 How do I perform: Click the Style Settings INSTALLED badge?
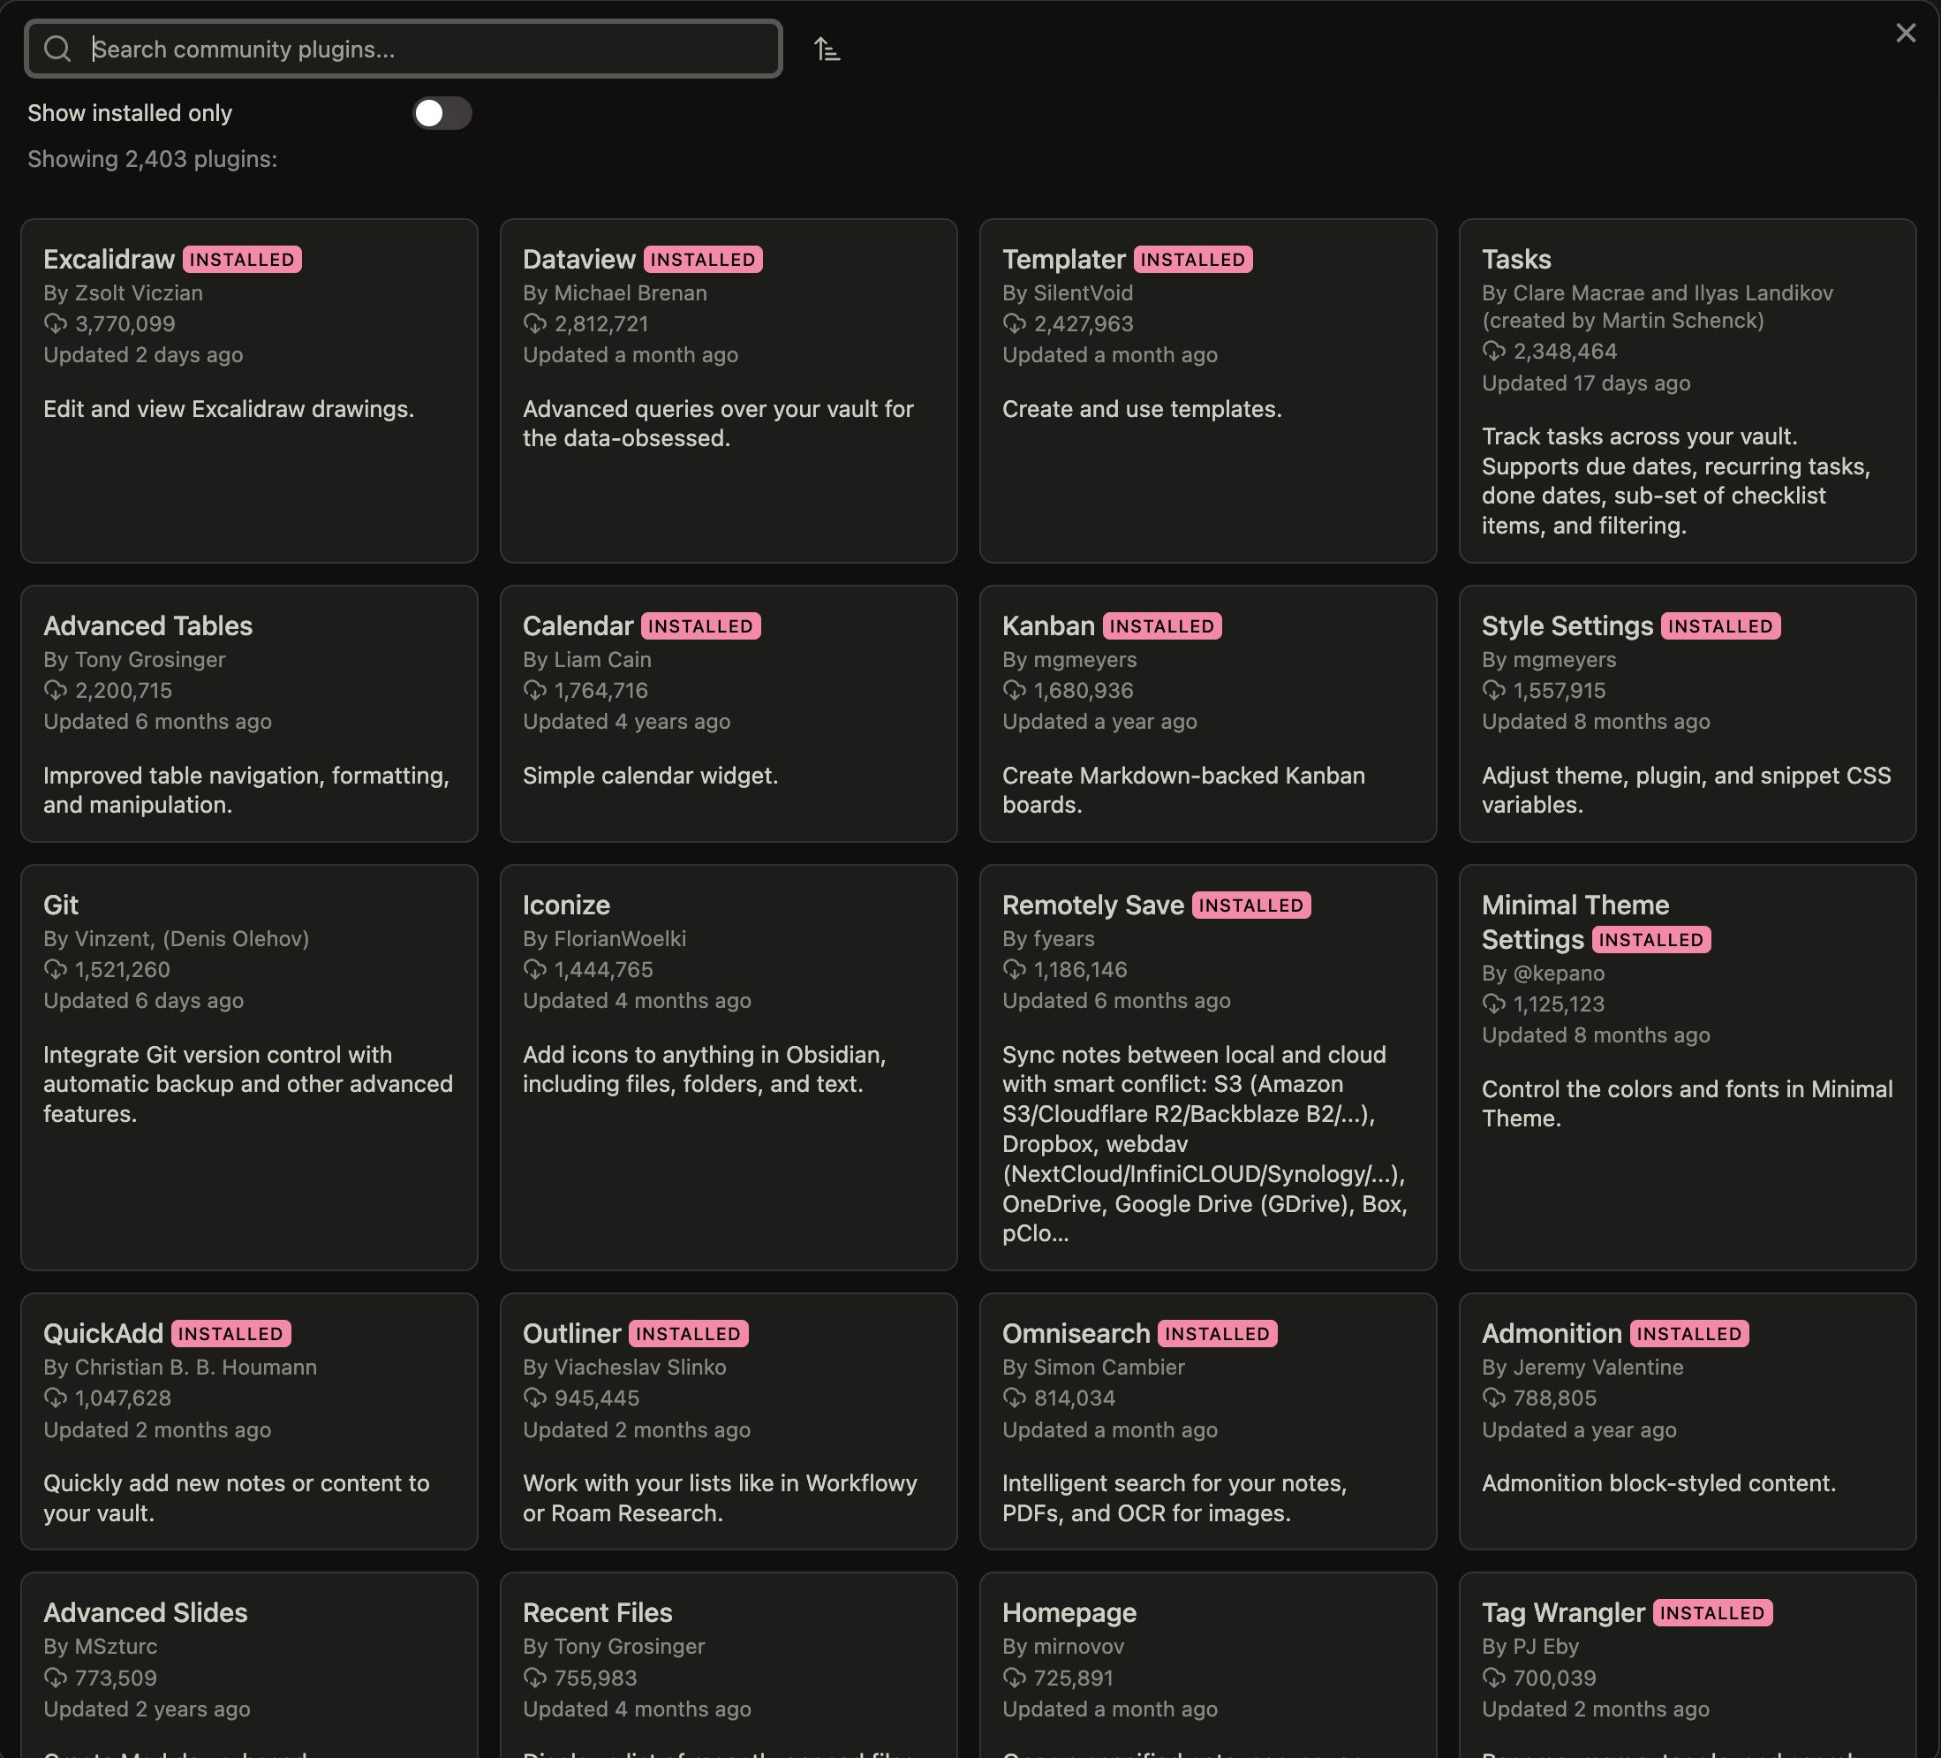1719,626
